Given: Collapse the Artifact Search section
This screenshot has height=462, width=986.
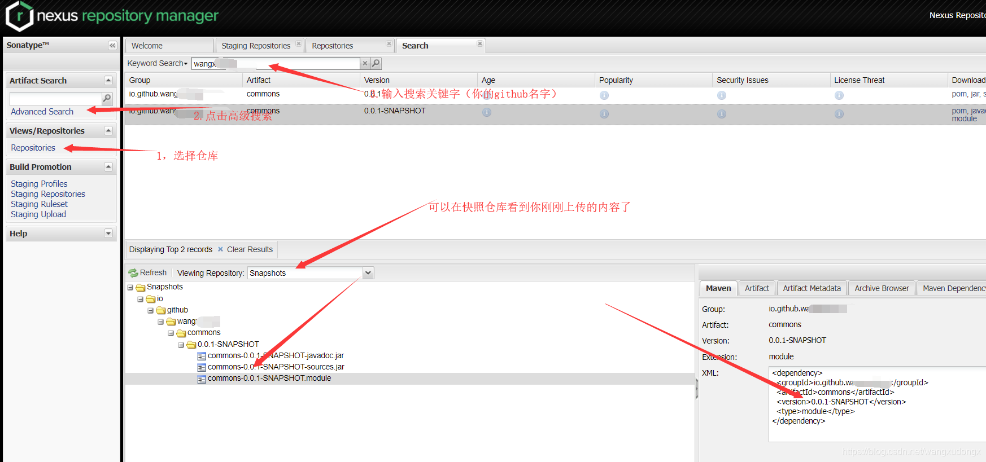Looking at the screenshot, I should click(108, 81).
